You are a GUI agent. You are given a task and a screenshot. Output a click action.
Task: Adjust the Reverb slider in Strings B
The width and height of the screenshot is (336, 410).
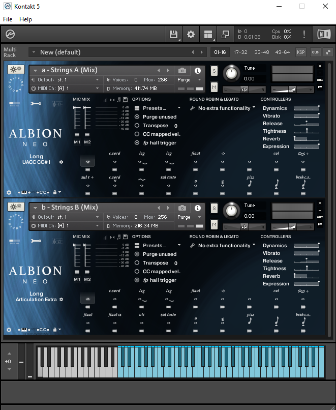pyautogui.click(x=307, y=276)
